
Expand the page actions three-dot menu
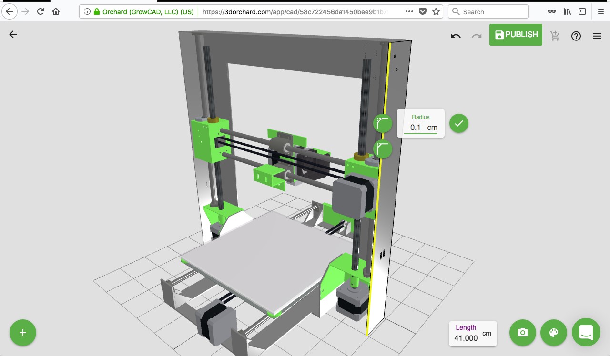pyautogui.click(x=409, y=11)
